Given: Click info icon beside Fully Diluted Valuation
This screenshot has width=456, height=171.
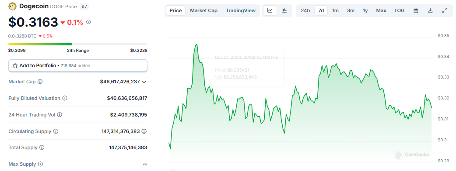Looking at the screenshot, I should [x=65, y=98].
